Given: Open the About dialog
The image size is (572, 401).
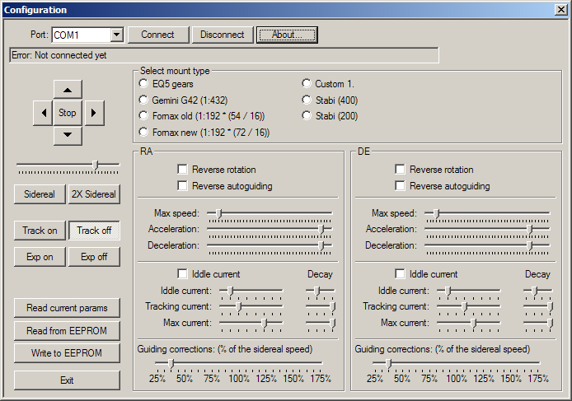Looking at the screenshot, I should (287, 35).
